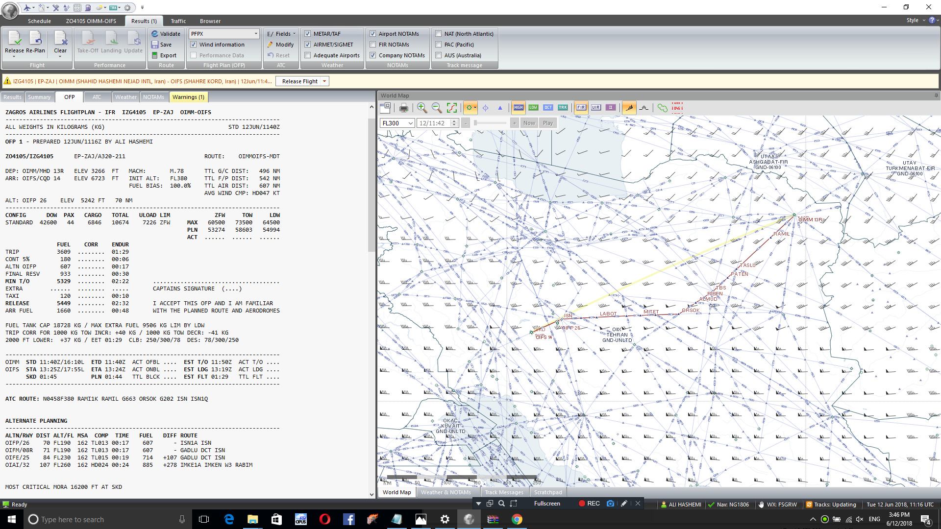Image resolution: width=941 pixels, height=529 pixels.
Task: Open the Traffic menu tab
Action: click(178, 21)
